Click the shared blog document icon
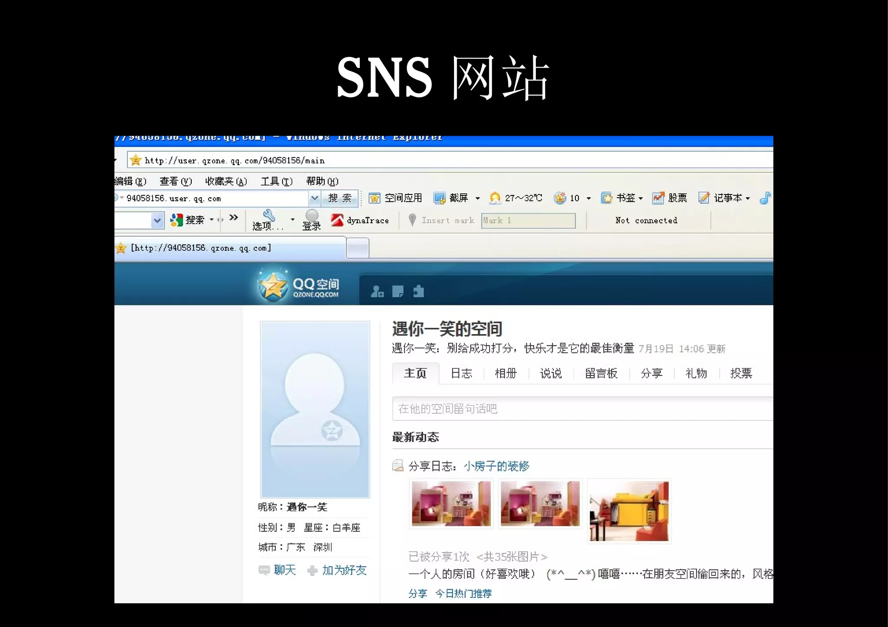This screenshot has width=888, height=627. [398, 466]
